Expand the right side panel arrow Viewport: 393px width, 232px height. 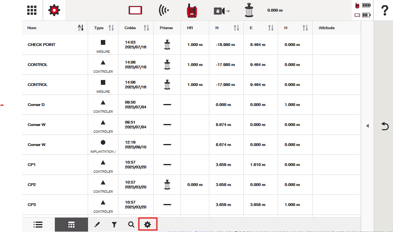367,126
